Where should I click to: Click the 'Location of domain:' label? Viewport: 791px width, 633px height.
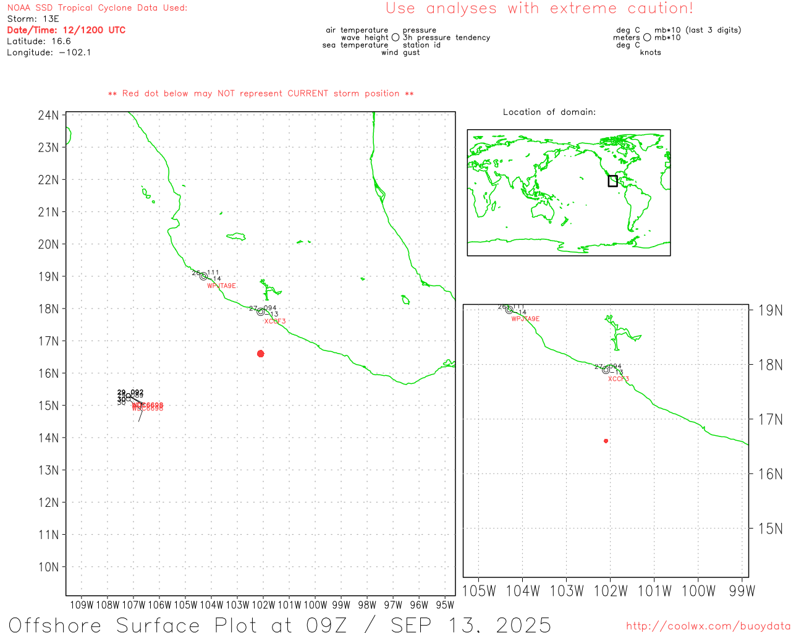[549, 113]
